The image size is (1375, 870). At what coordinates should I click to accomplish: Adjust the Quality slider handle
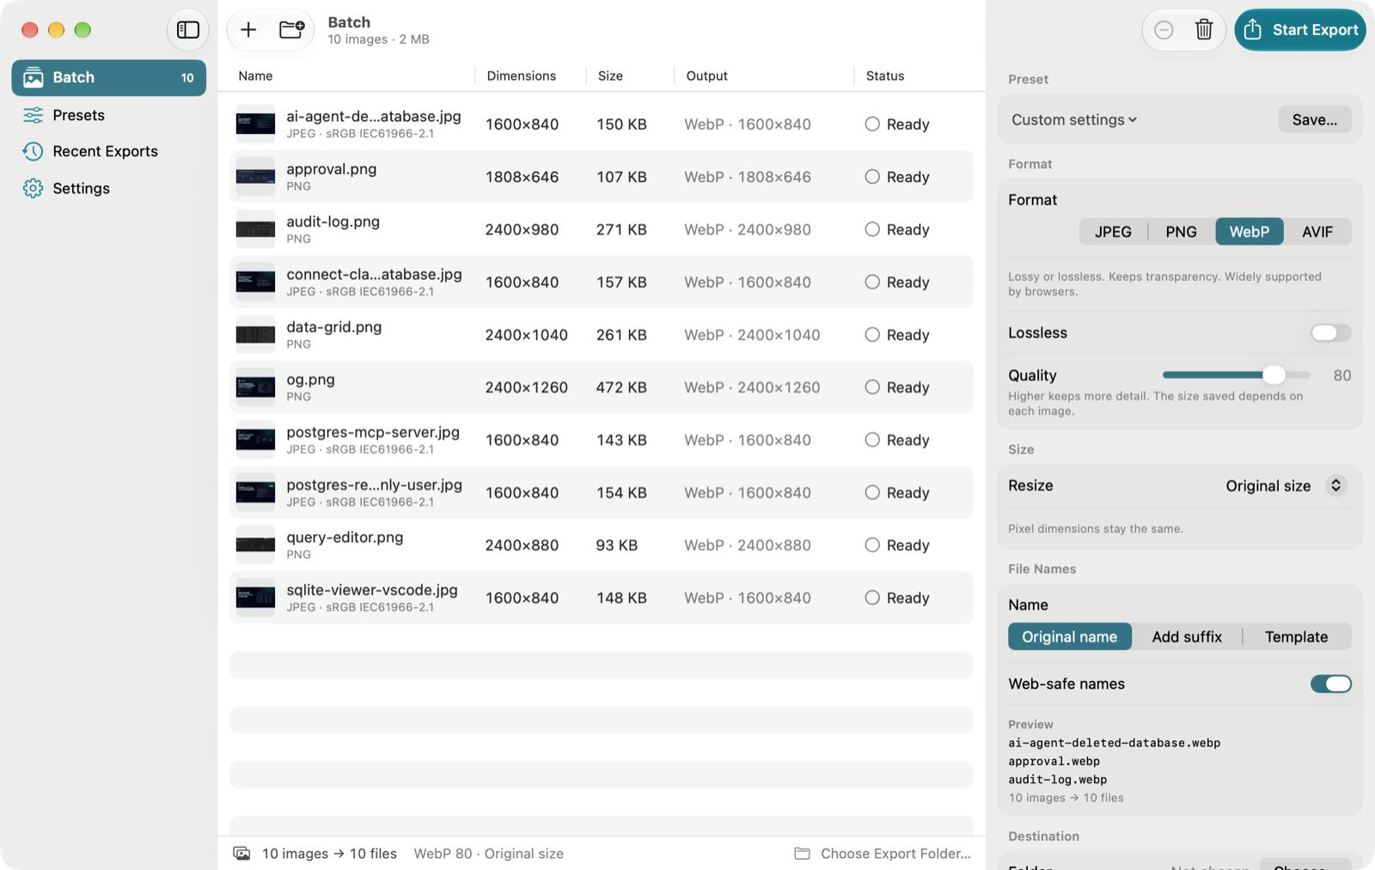1274,374
